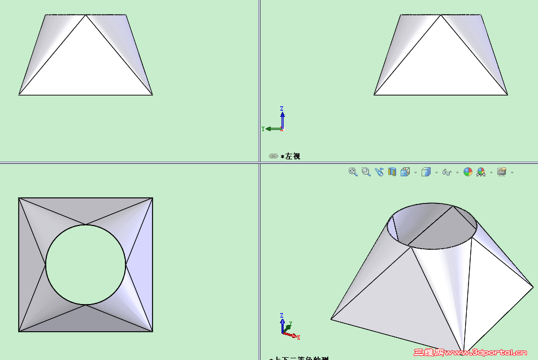Activate the Zoom to Area tool
Screen dimensions: 538x360
(366, 172)
